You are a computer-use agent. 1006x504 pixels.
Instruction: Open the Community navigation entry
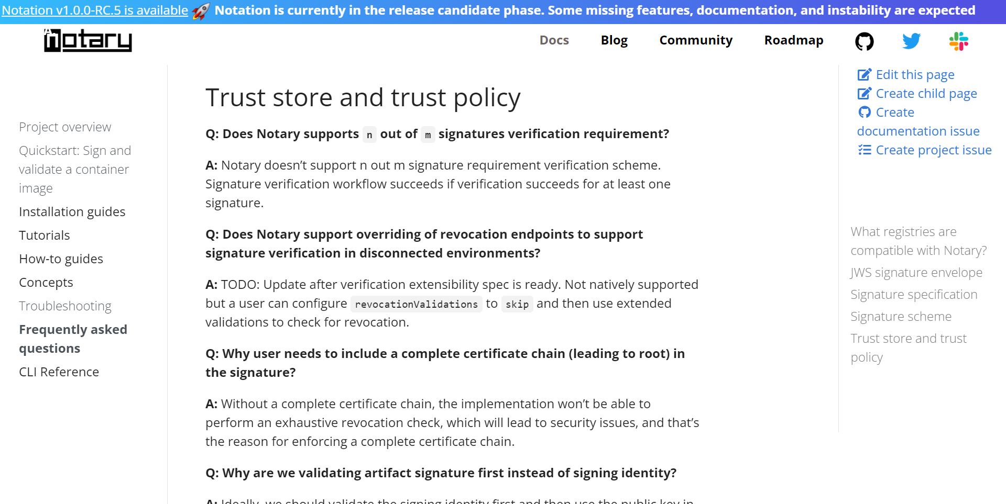[696, 40]
